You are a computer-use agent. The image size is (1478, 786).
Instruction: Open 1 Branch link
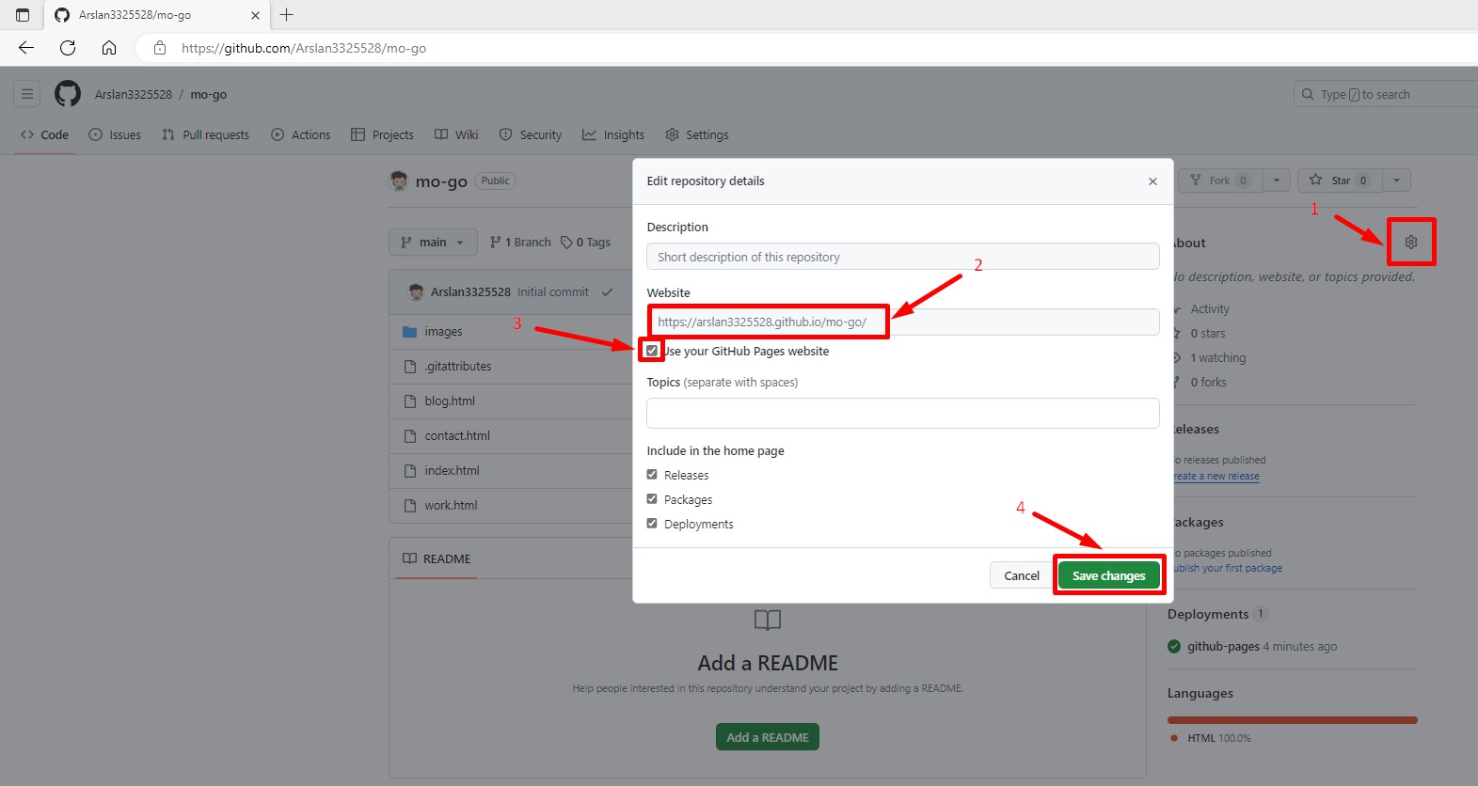[520, 243]
